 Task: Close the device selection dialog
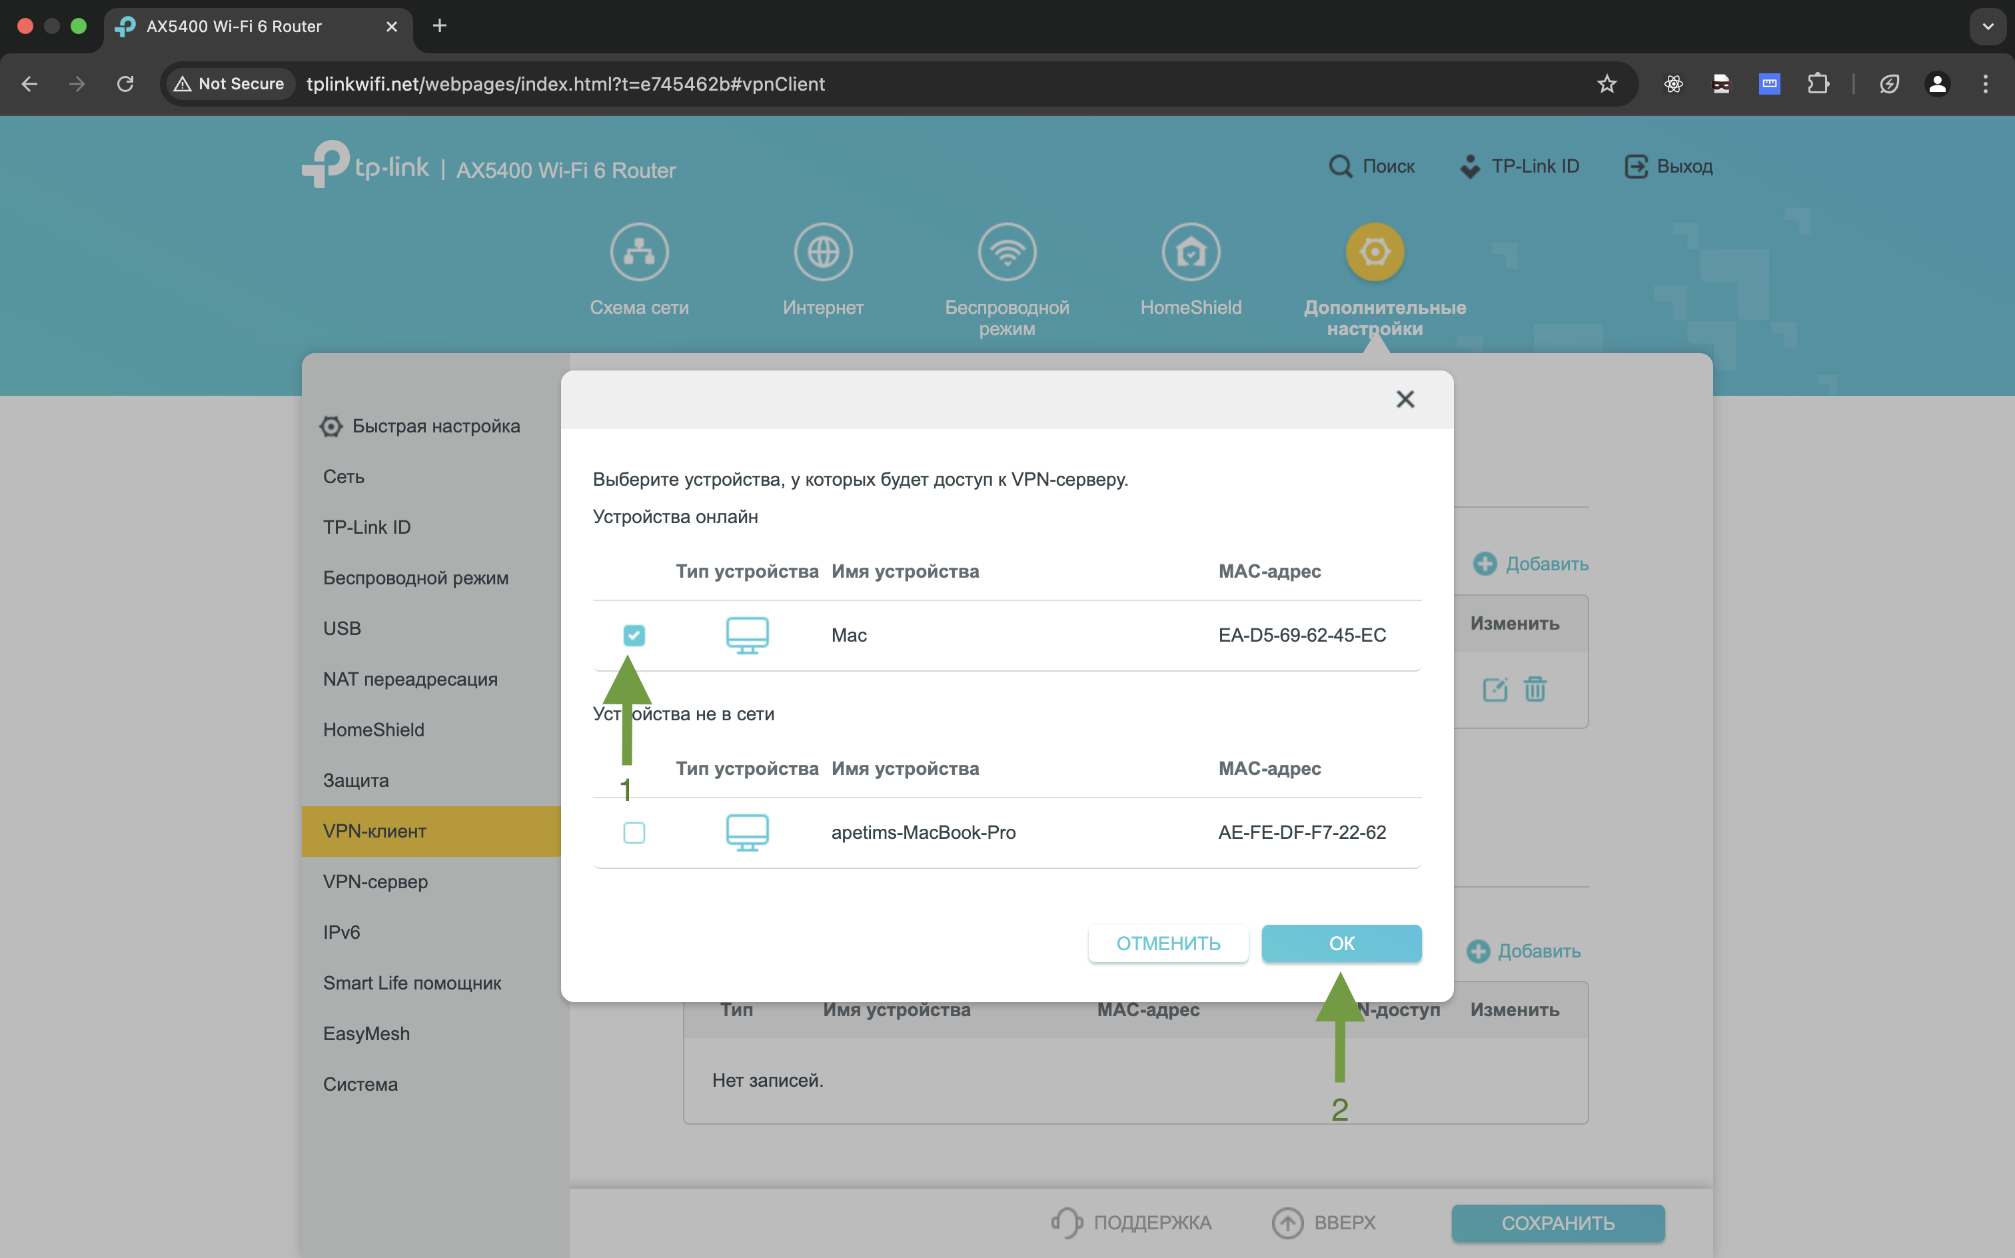[x=1405, y=399]
